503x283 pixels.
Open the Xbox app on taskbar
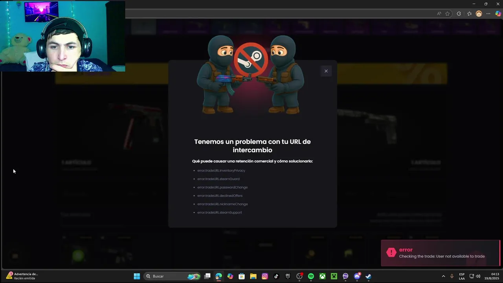tap(322, 276)
